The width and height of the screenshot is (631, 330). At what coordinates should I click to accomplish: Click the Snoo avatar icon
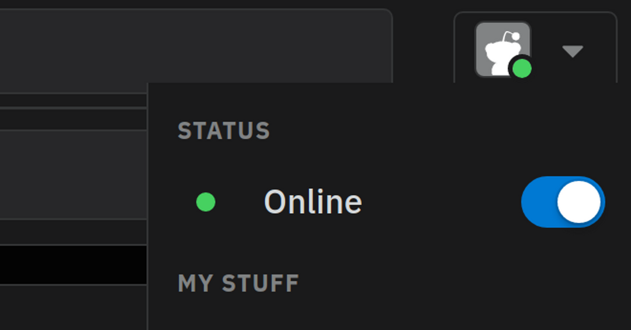pyautogui.click(x=502, y=49)
